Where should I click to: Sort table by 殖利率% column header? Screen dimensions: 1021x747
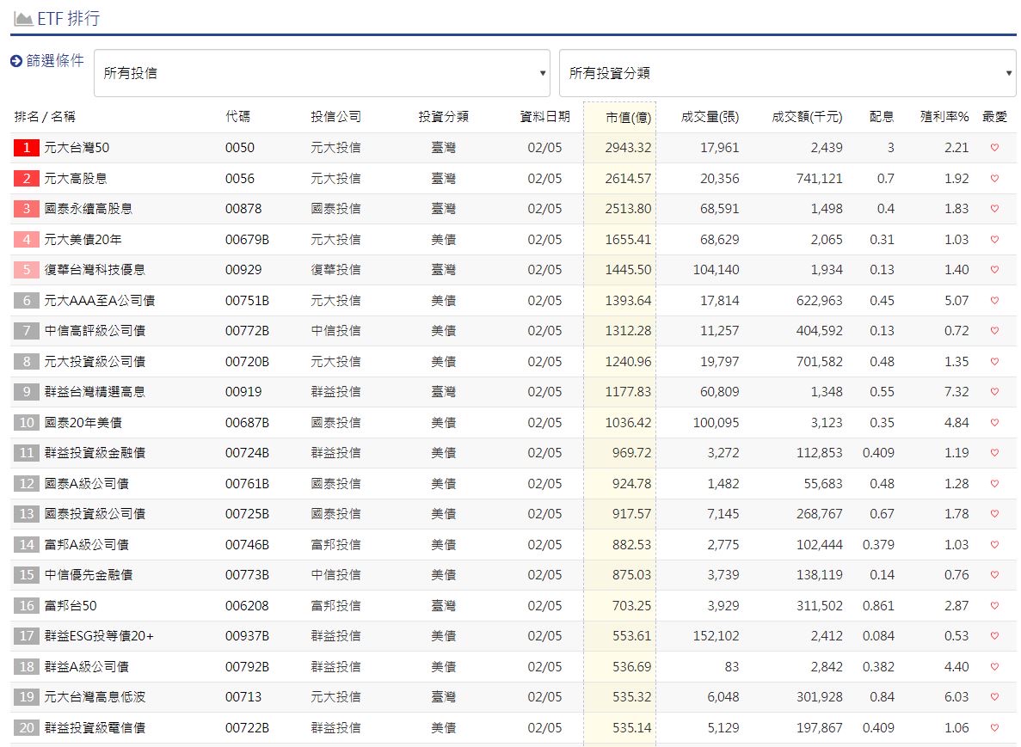click(x=944, y=117)
